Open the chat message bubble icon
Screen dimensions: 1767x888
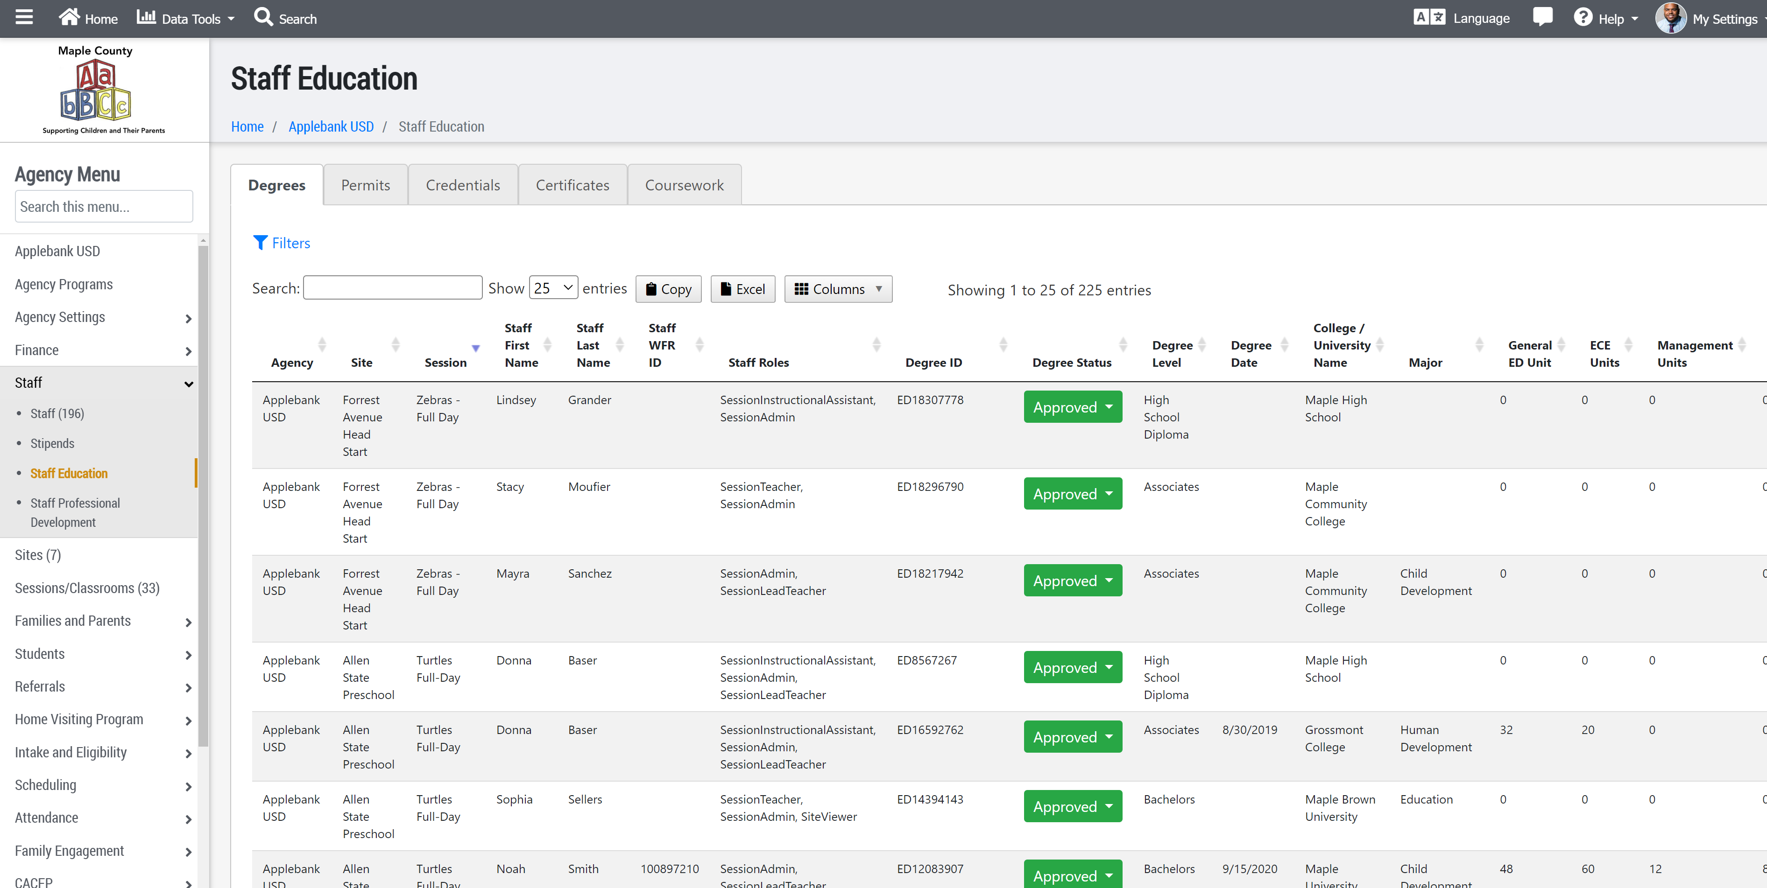1542,16
